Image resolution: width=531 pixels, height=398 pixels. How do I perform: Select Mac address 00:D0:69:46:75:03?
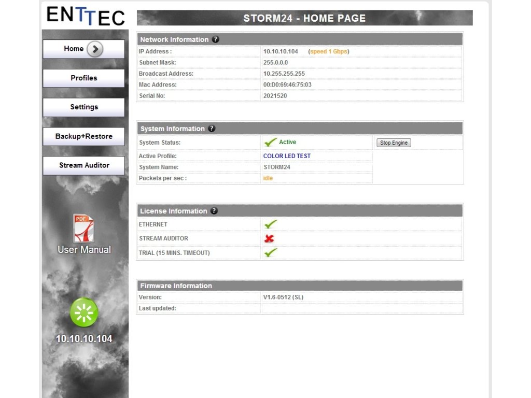coord(287,84)
